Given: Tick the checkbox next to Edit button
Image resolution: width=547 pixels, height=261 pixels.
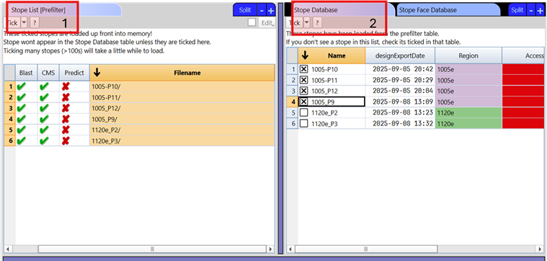Looking at the screenshot, I should pos(252,22).
